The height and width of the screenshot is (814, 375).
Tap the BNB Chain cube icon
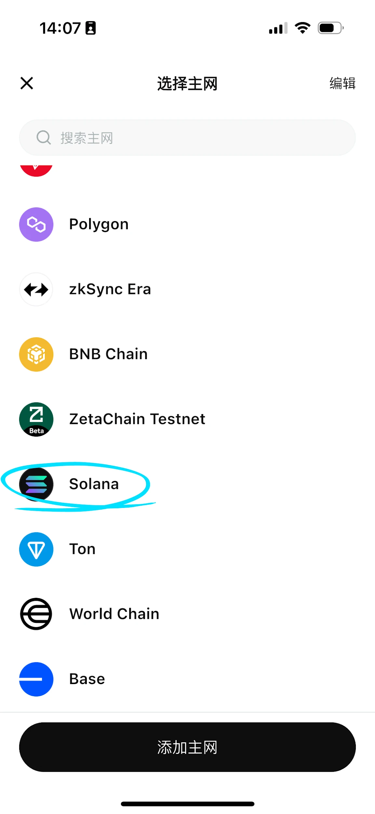tap(36, 354)
